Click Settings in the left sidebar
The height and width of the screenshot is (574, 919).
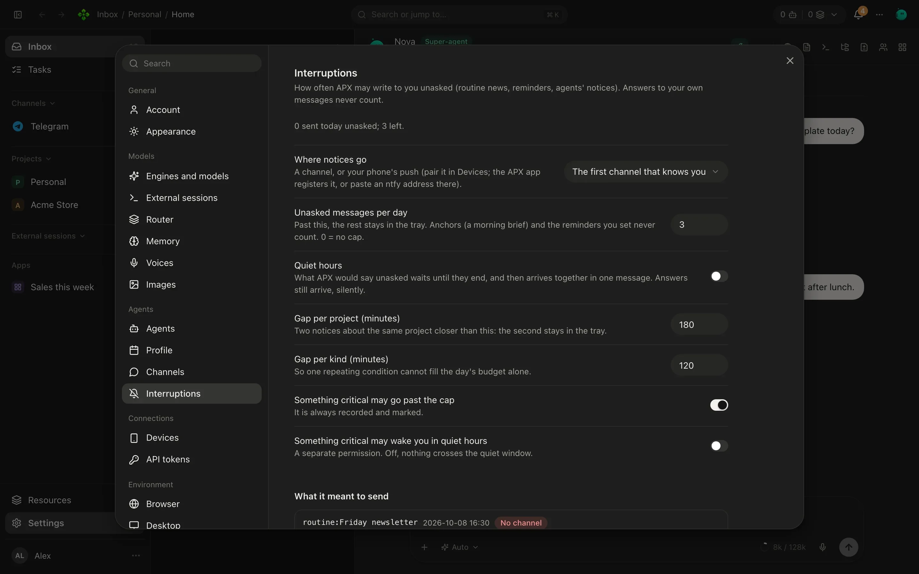(x=61, y=523)
